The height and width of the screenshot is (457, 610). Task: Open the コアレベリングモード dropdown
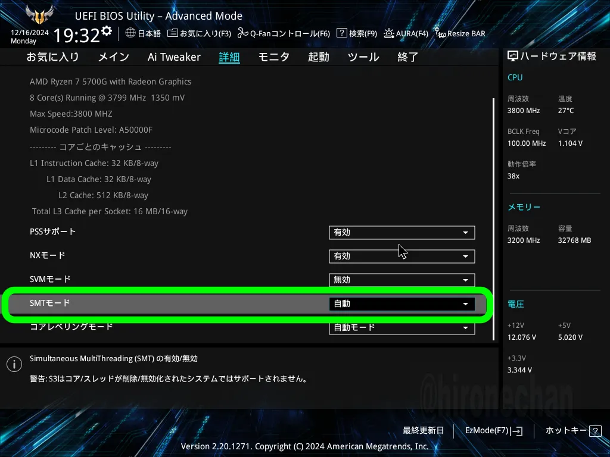pos(402,328)
